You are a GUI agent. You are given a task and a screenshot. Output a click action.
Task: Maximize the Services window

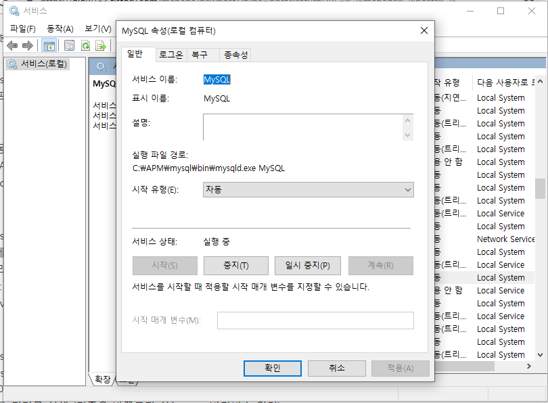point(501,11)
